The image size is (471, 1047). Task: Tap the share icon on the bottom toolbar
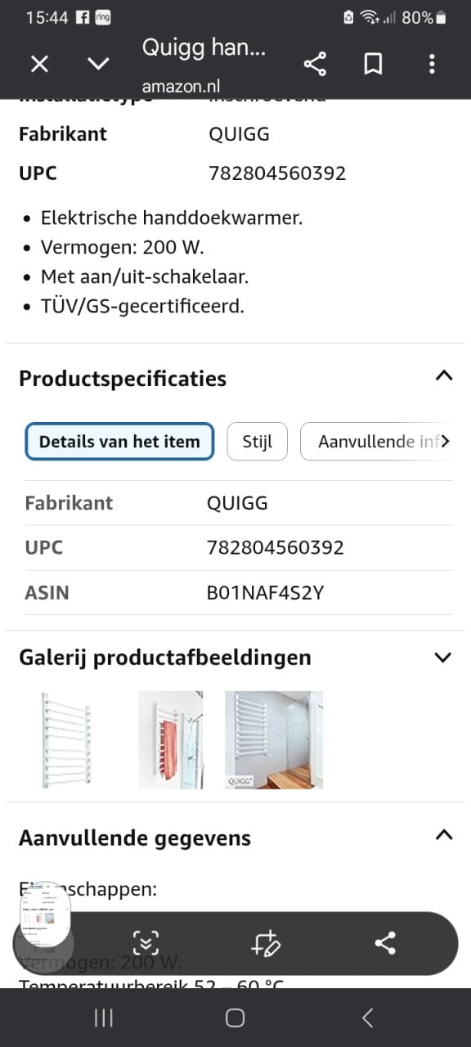click(385, 942)
